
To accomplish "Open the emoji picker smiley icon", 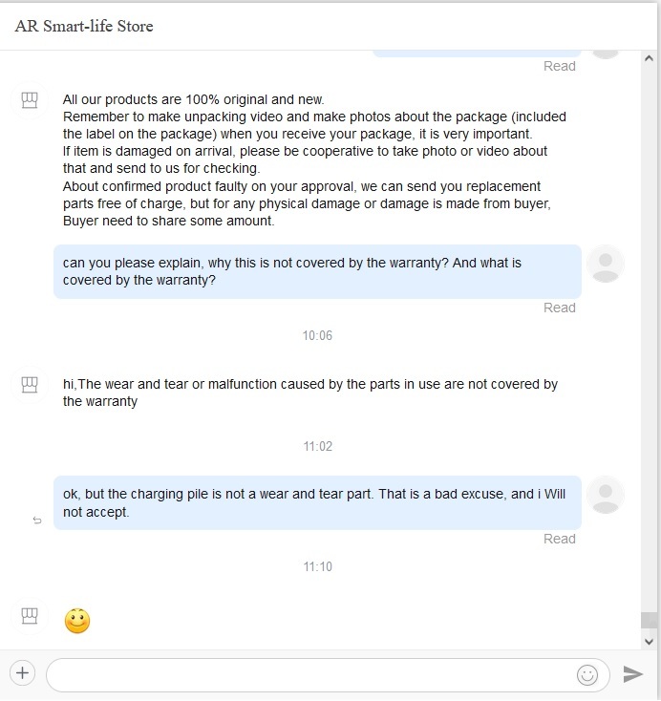I will pyautogui.click(x=587, y=674).
